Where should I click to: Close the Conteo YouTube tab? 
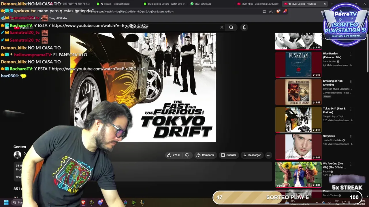tap(325, 4)
